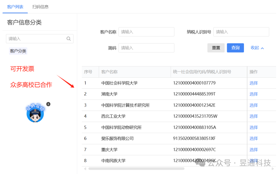
Task: Open the 客户列表 tab
Action: [15, 7]
